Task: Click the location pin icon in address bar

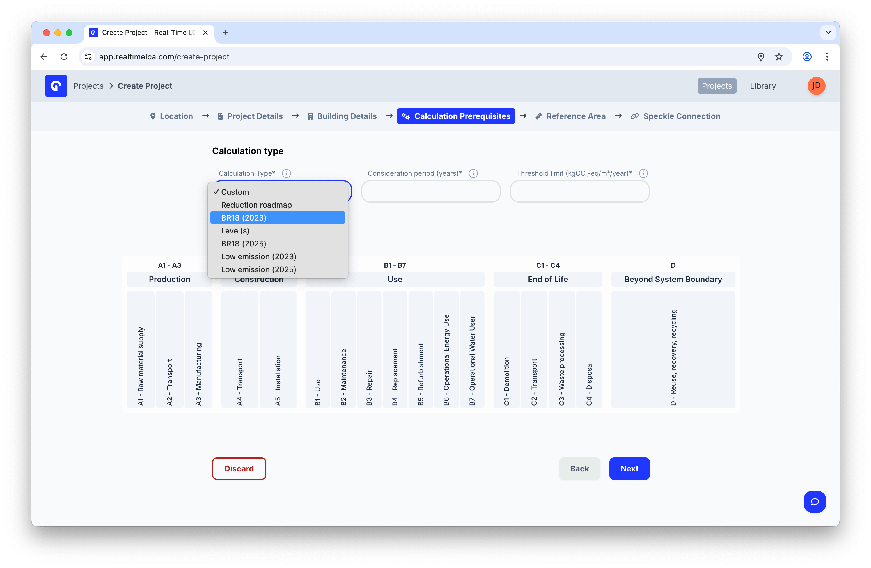Action: coord(761,57)
